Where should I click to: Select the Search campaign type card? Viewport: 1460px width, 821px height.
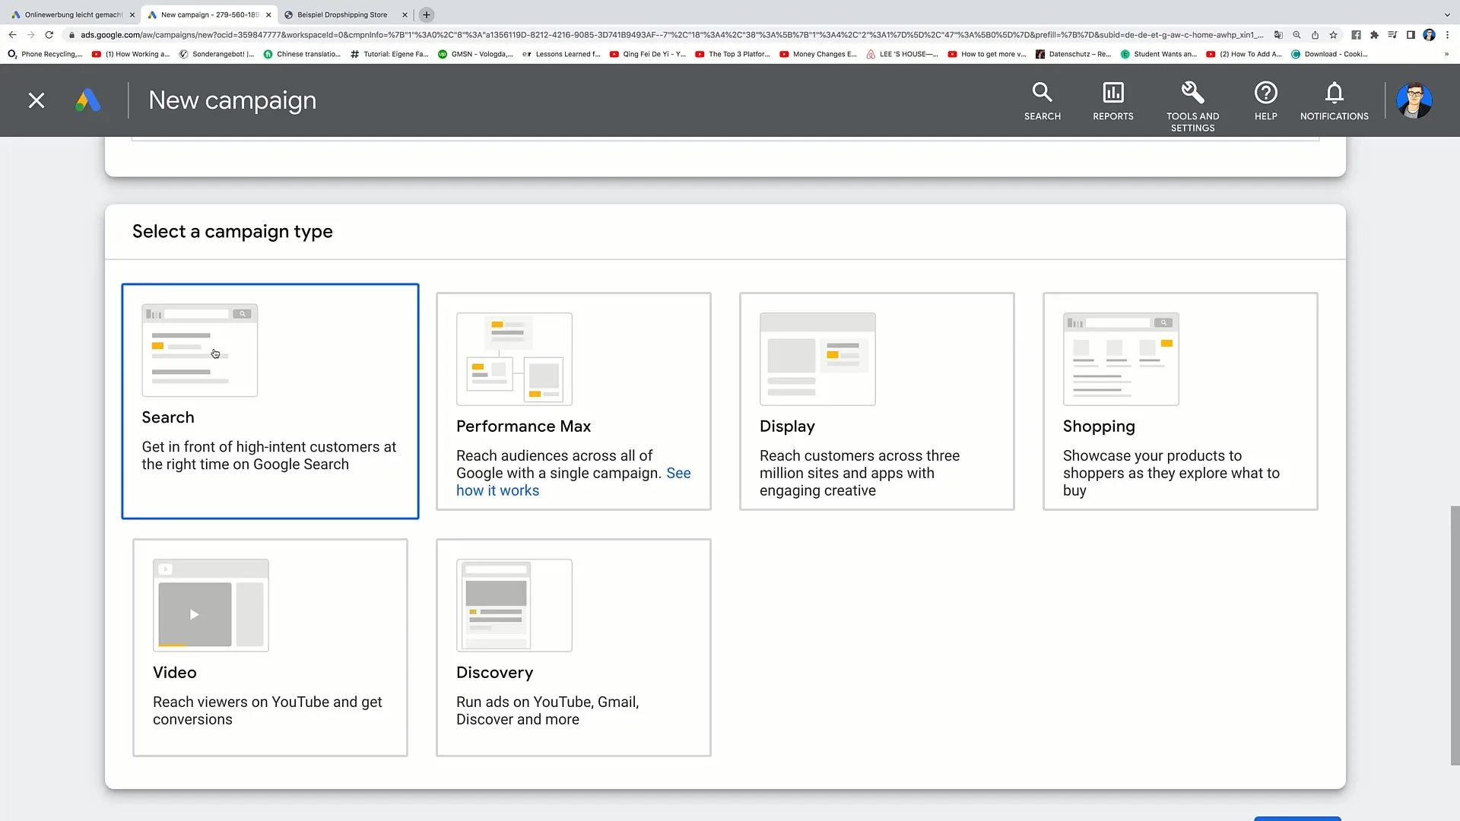point(270,401)
